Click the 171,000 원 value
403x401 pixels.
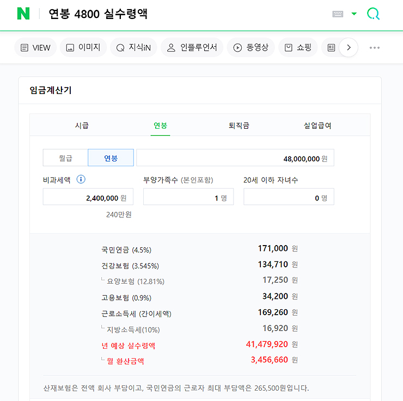click(x=278, y=248)
